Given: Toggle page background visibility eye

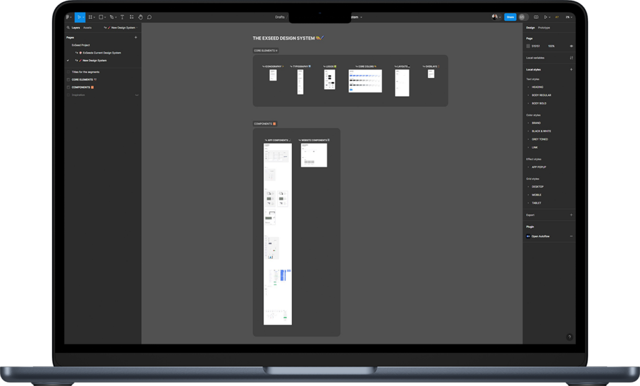Looking at the screenshot, I should (x=571, y=46).
